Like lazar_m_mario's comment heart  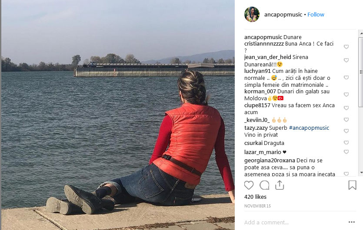pyautogui.click(x=346, y=152)
